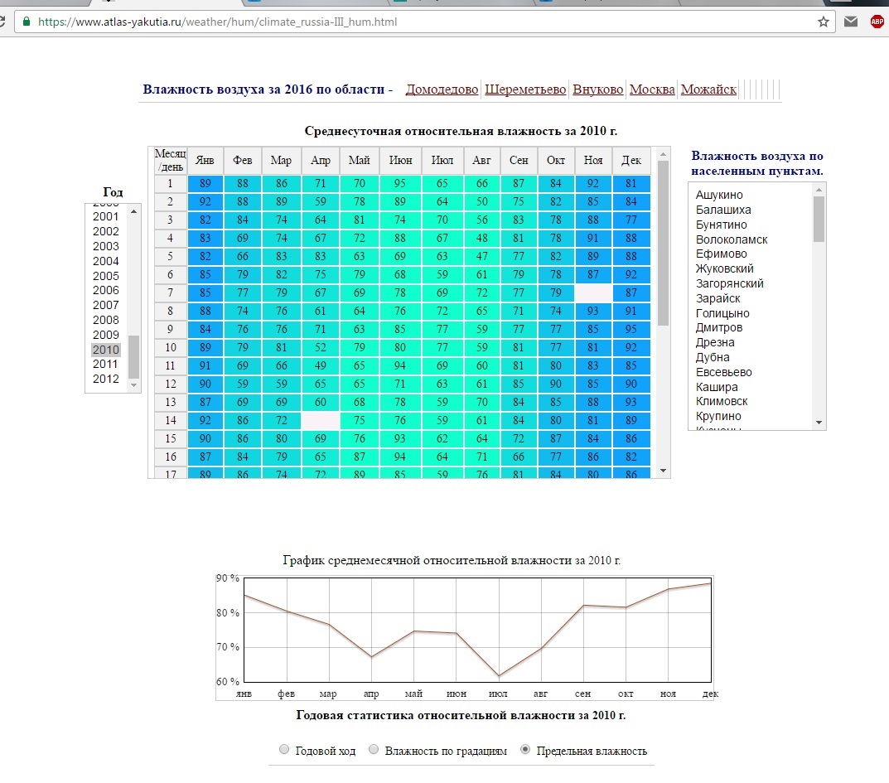Click the settlements list scrollbar thumb
The image size is (889, 783).
pos(819,219)
